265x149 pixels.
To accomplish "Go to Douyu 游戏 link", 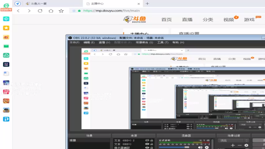I will tap(249, 20).
